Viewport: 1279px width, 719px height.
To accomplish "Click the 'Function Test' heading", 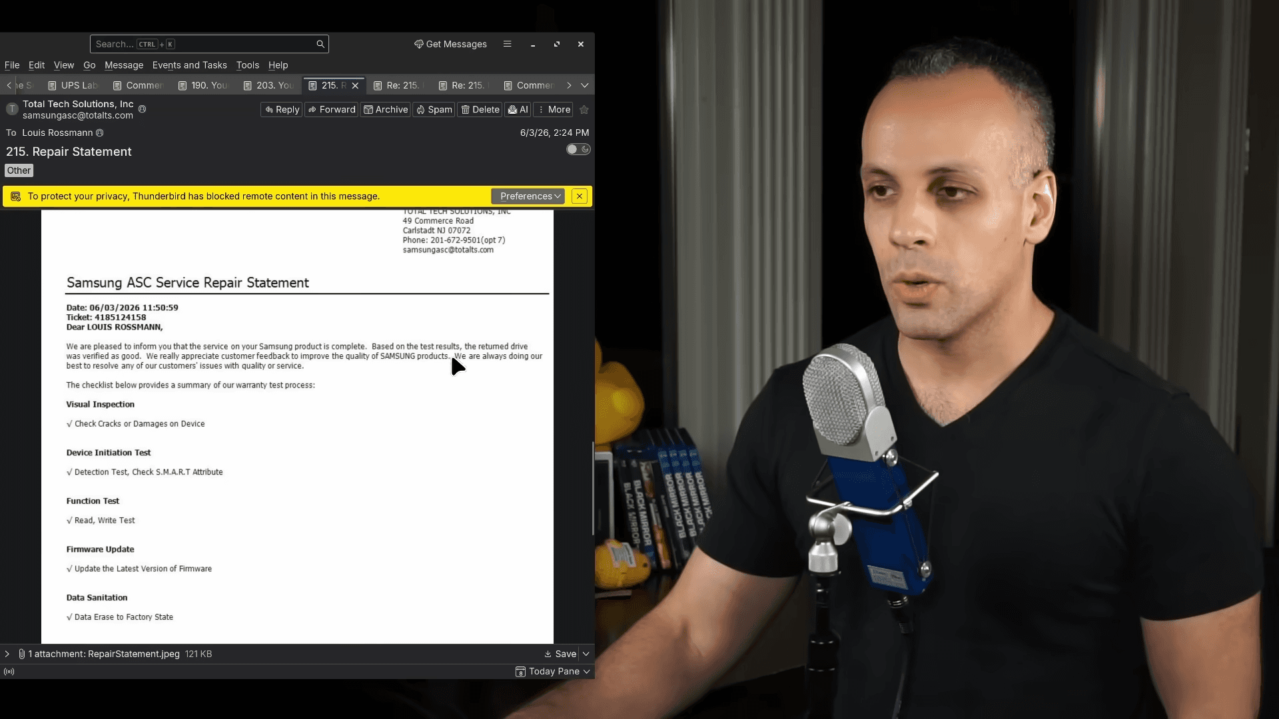I will click(93, 501).
